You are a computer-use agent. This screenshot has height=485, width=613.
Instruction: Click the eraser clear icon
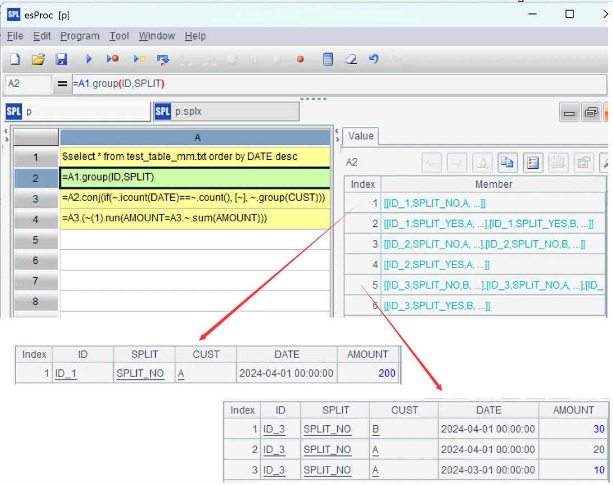click(351, 59)
